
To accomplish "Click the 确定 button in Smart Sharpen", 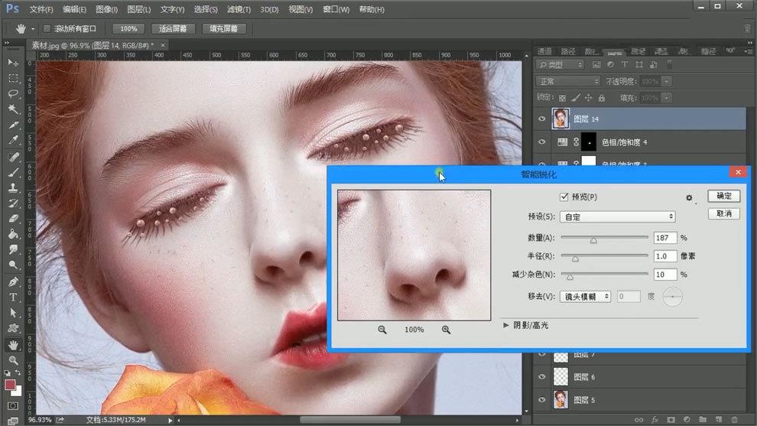I will [x=723, y=197].
